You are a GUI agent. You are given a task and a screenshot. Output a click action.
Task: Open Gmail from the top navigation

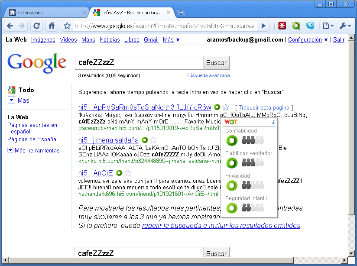(x=151, y=39)
